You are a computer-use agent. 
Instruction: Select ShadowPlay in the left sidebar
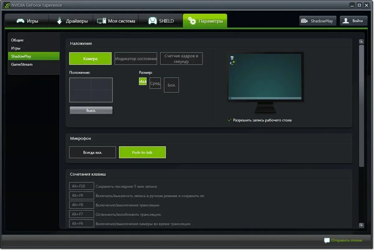(x=34, y=56)
